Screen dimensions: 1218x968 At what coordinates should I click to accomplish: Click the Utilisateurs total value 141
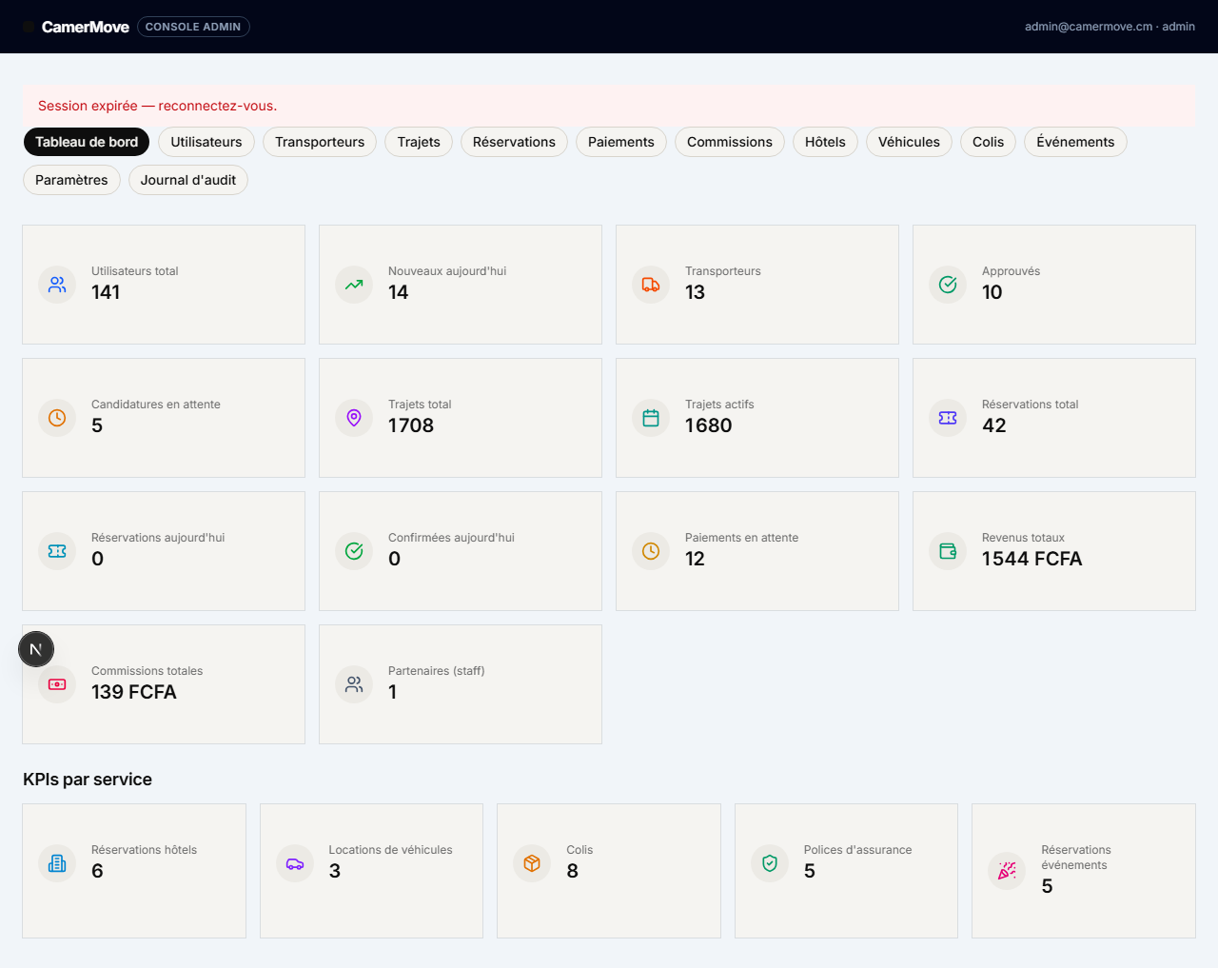click(106, 292)
